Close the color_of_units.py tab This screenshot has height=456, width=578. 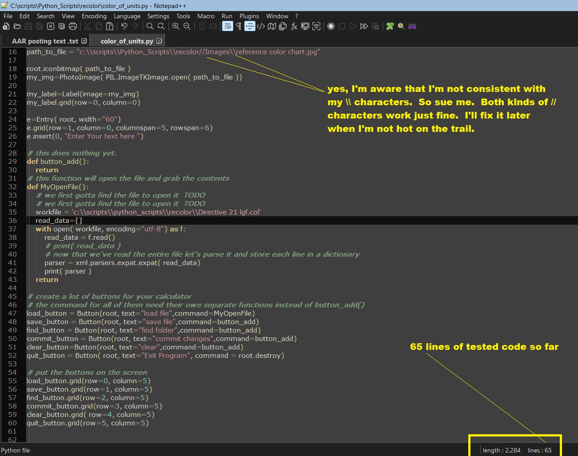tap(159, 41)
